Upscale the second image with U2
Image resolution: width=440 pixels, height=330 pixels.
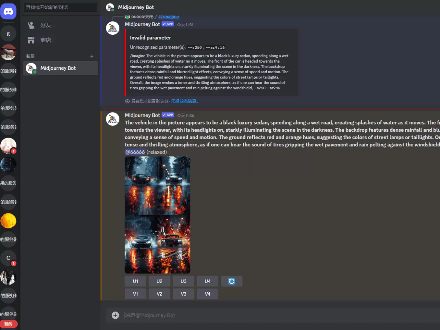[x=159, y=281]
